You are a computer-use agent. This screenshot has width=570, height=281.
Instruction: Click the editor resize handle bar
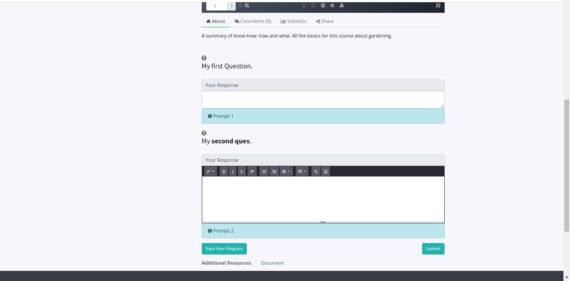(323, 222)
